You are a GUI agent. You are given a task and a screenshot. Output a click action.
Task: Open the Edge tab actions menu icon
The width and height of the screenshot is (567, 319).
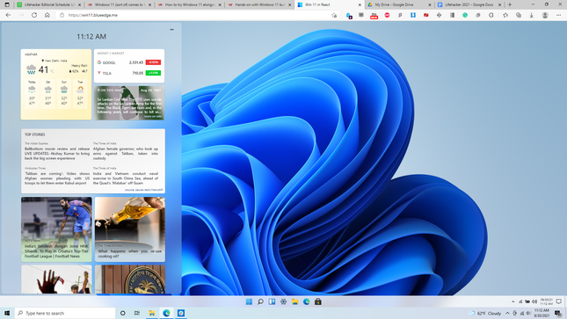6,4
